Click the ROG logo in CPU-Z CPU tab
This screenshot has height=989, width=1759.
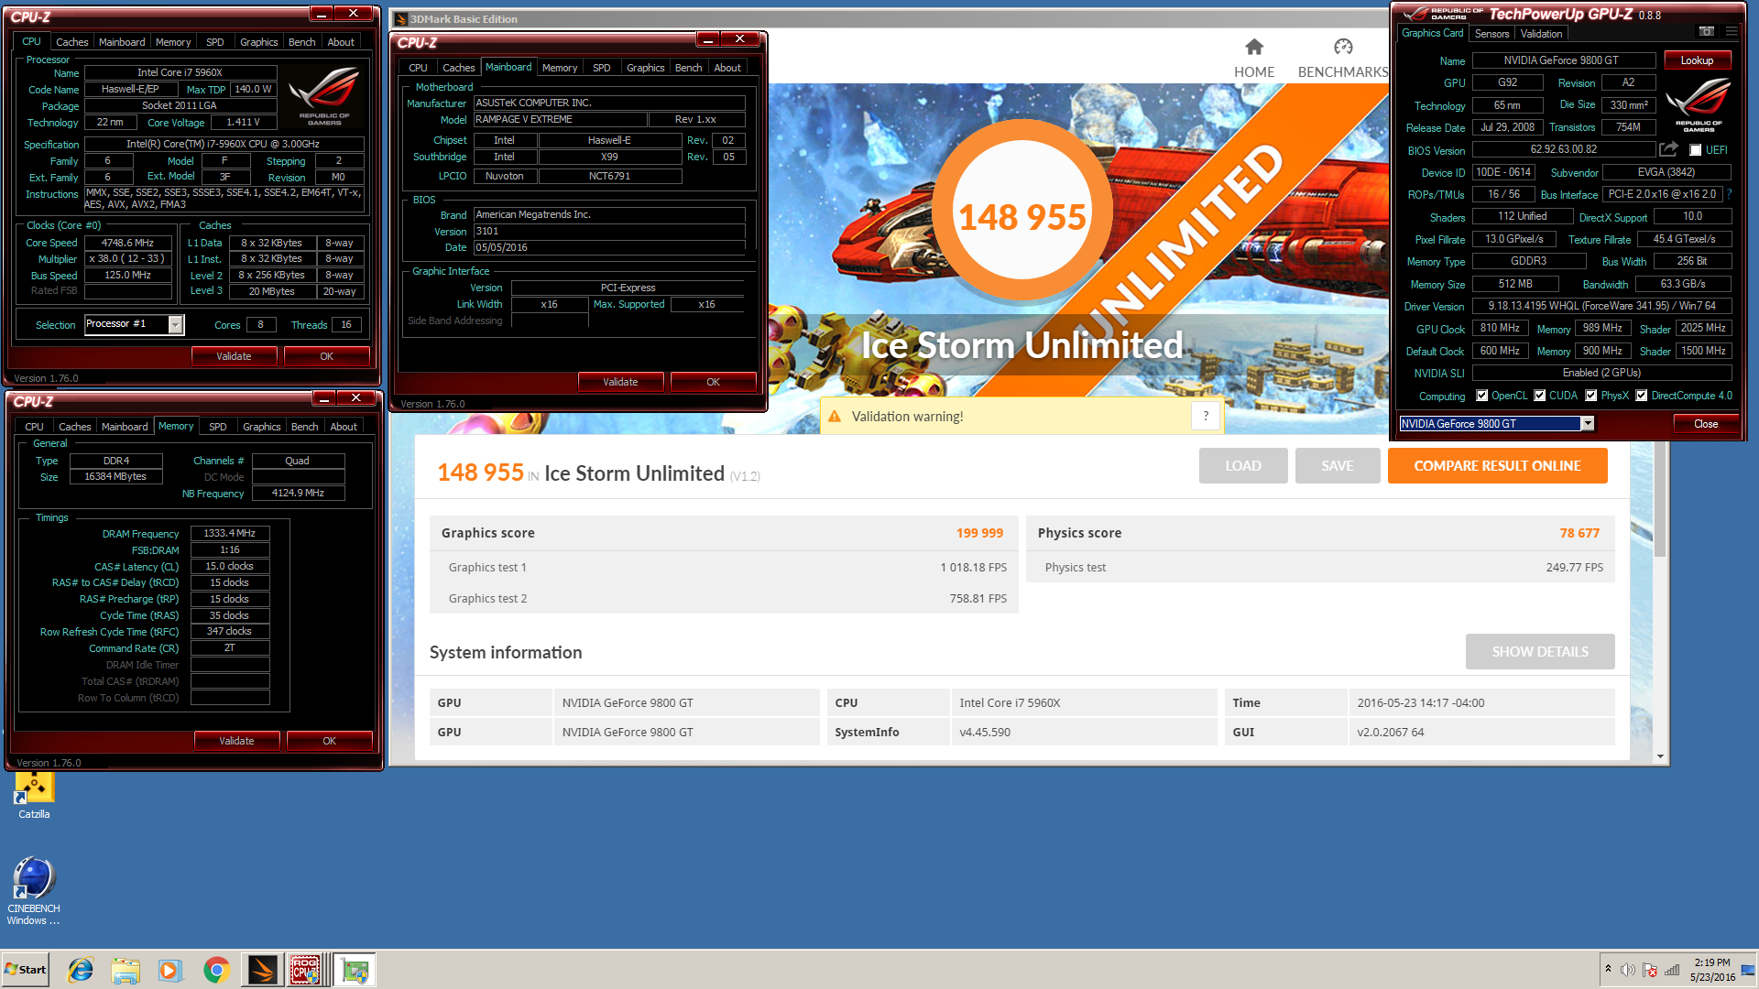coord(323,98)
